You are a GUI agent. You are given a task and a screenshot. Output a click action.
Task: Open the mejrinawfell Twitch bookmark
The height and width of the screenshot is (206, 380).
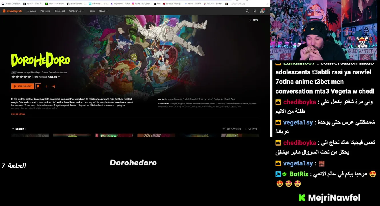[120, 4]
